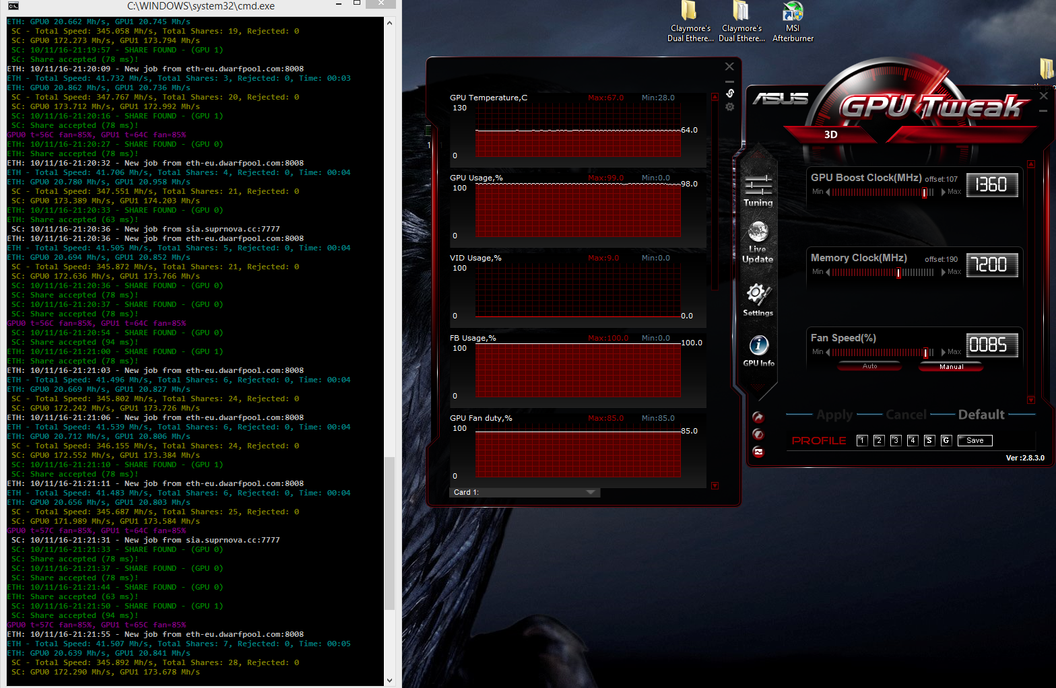Select profile slot 1
The width and height of the screenshot is (1056, 688).
coord(861,440)
